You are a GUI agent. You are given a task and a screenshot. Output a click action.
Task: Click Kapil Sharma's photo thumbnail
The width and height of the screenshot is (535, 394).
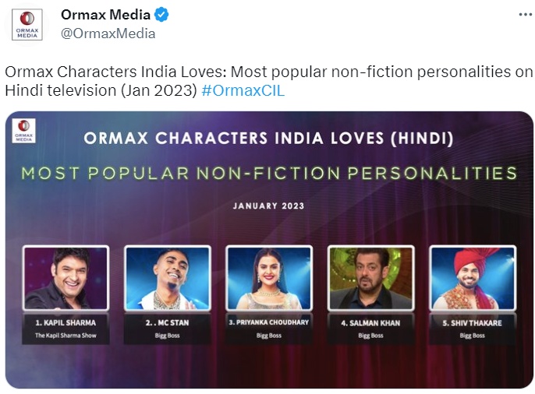coord(66,279)
